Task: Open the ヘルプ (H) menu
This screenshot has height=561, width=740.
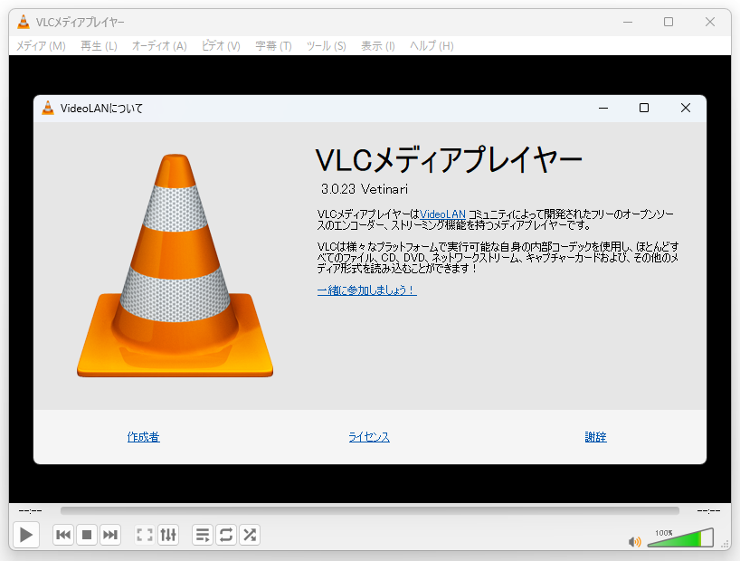Action: 432,46
